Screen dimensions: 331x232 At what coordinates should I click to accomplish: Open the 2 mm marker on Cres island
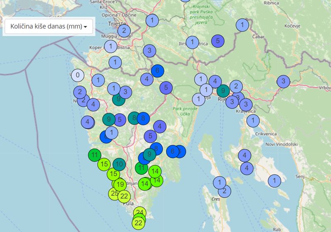(x=224, y=191)
